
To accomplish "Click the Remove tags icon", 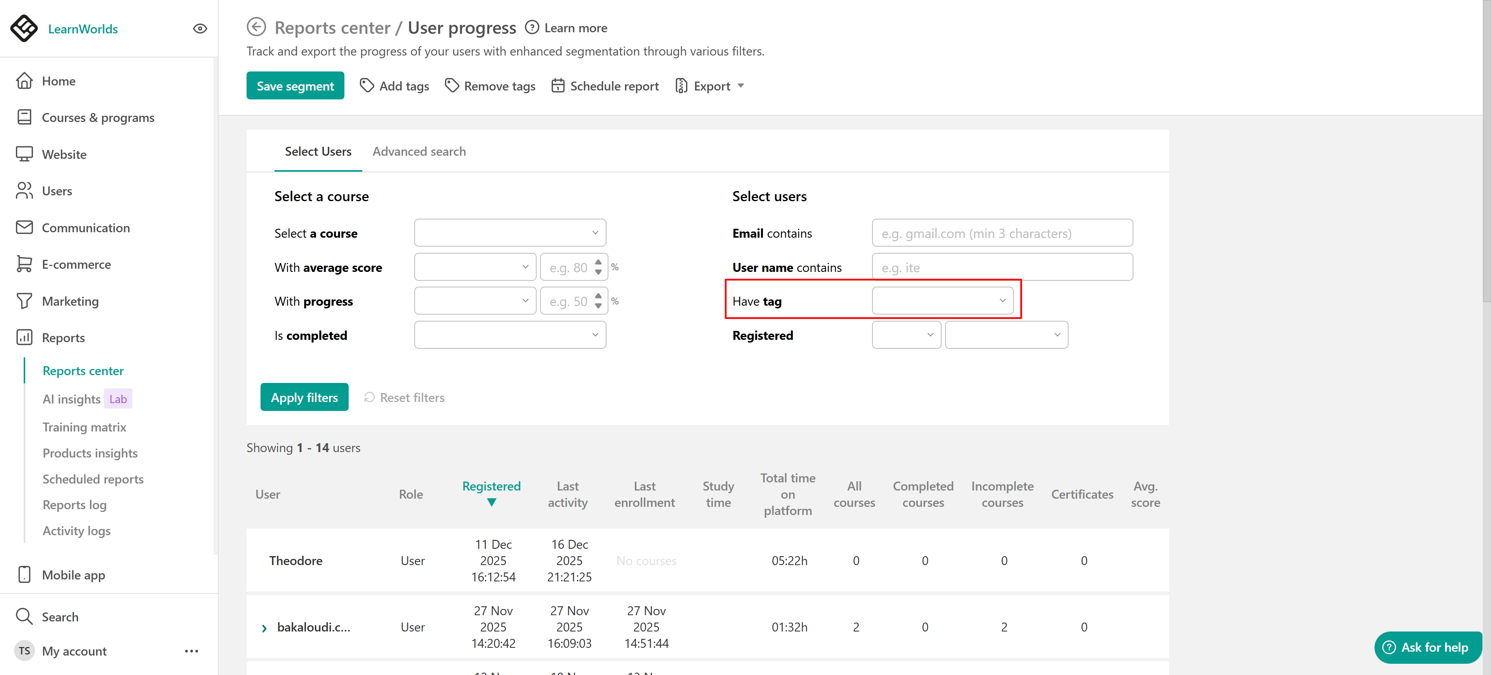I will click(x=452, y=86).
